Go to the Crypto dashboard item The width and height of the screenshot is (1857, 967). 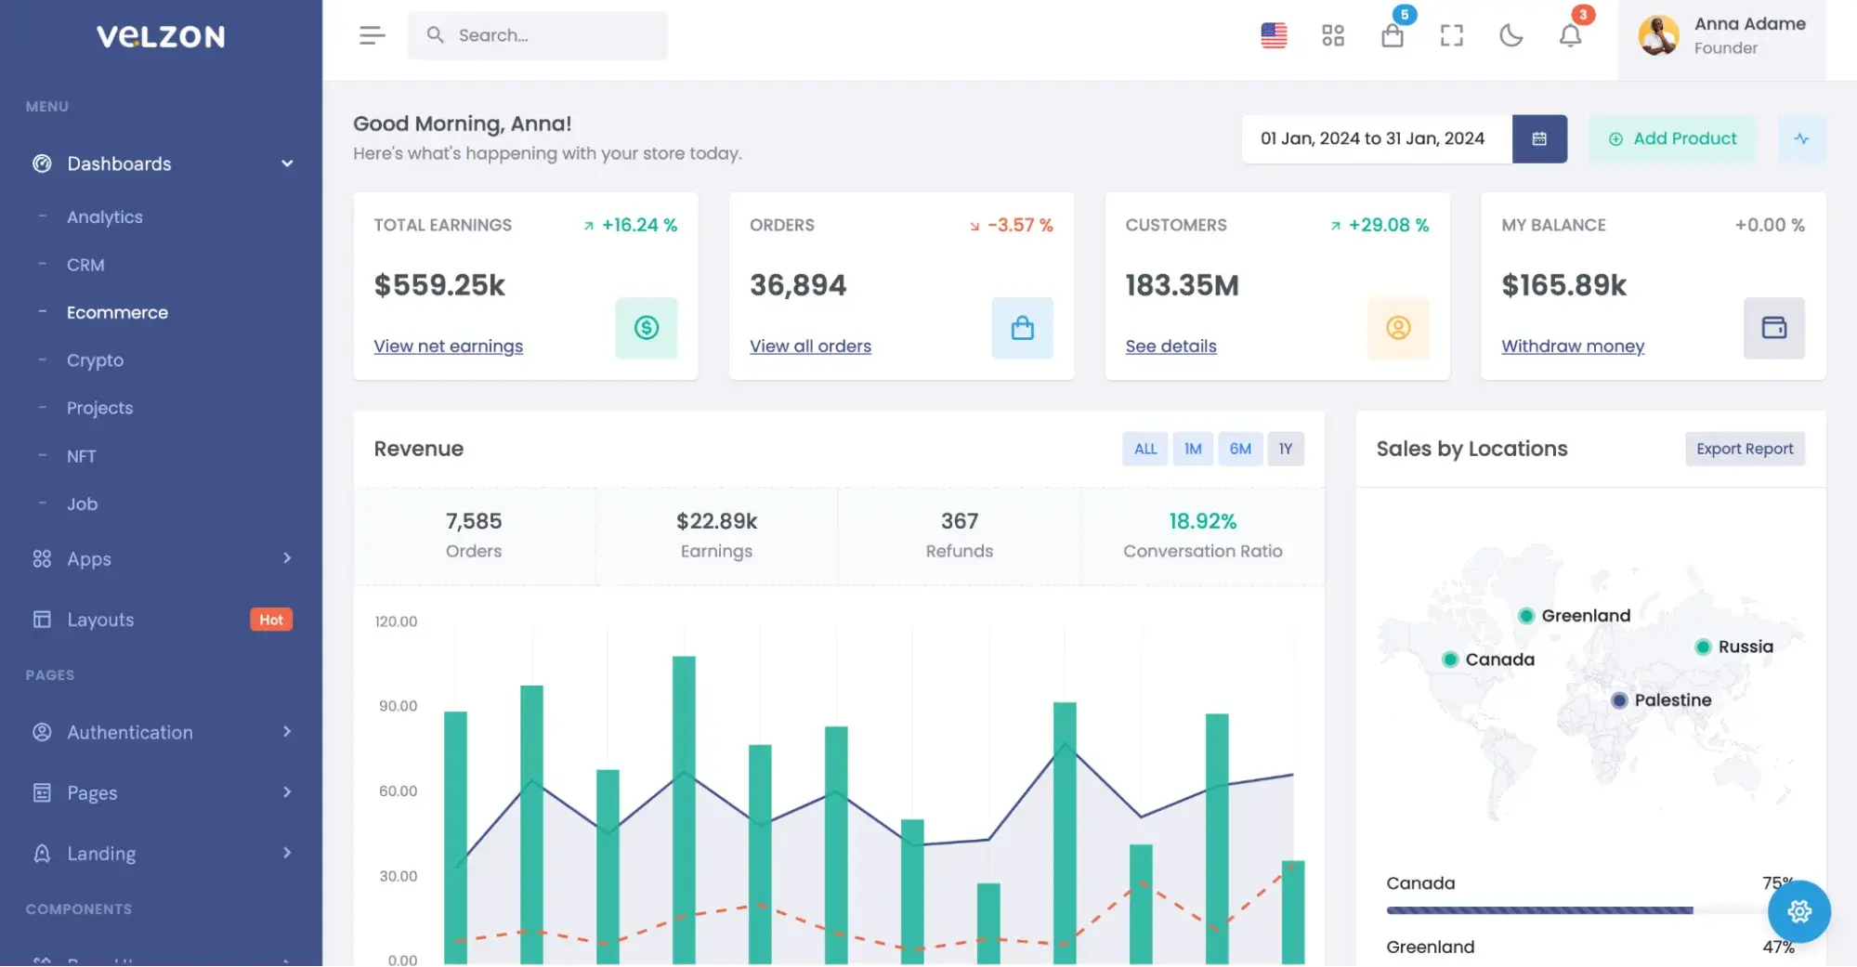pos(95,359)
